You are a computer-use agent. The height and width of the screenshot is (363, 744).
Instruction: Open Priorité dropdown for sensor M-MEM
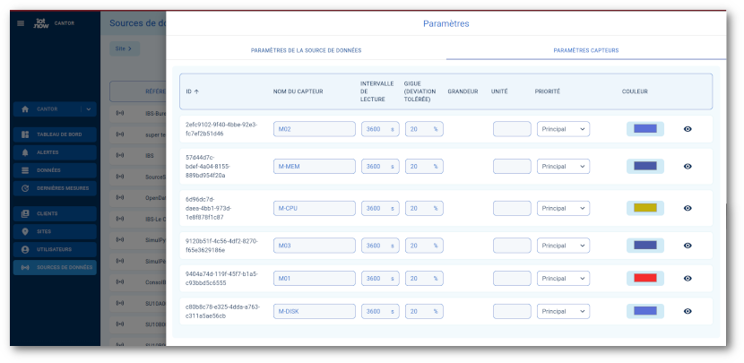pyautogui.click(x=563, y=166)
